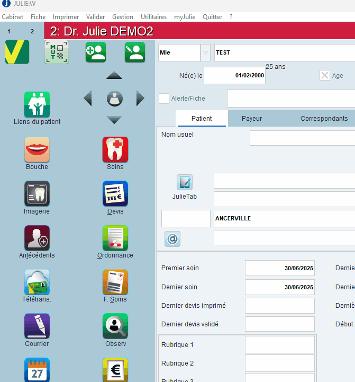Launch the JulieTab tablet icon
This screenshot has height=382, width=355.
point(185,182)
